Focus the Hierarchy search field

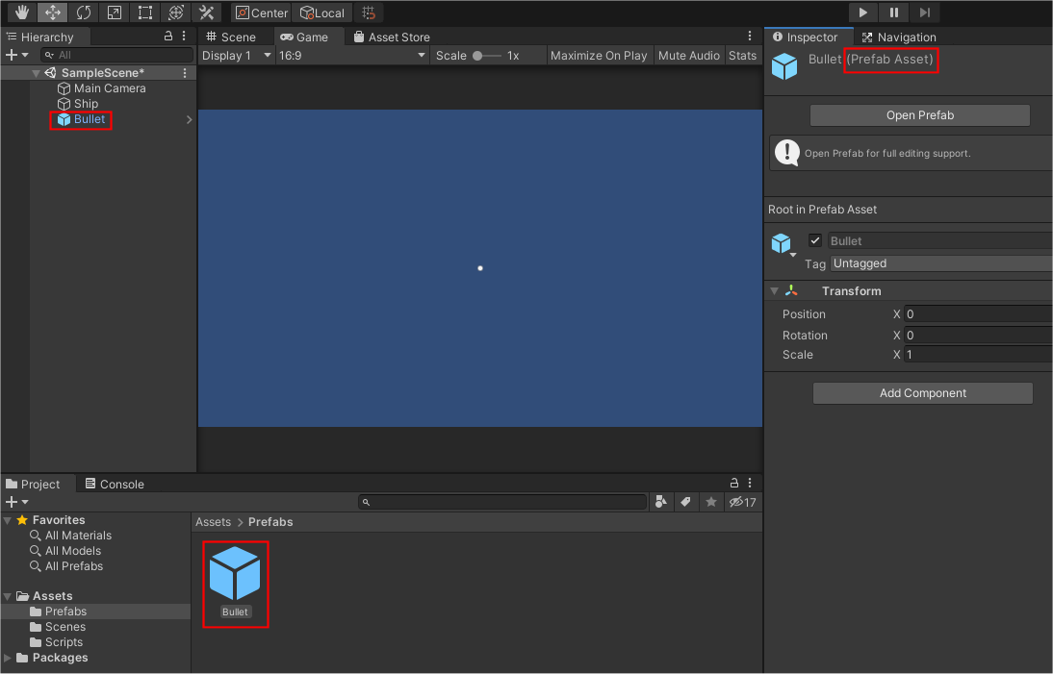point(116,55)
